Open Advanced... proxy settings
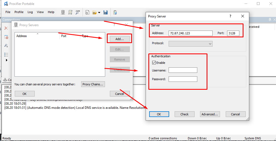Screen dimensions: 276x141 [x=210, y=114]
